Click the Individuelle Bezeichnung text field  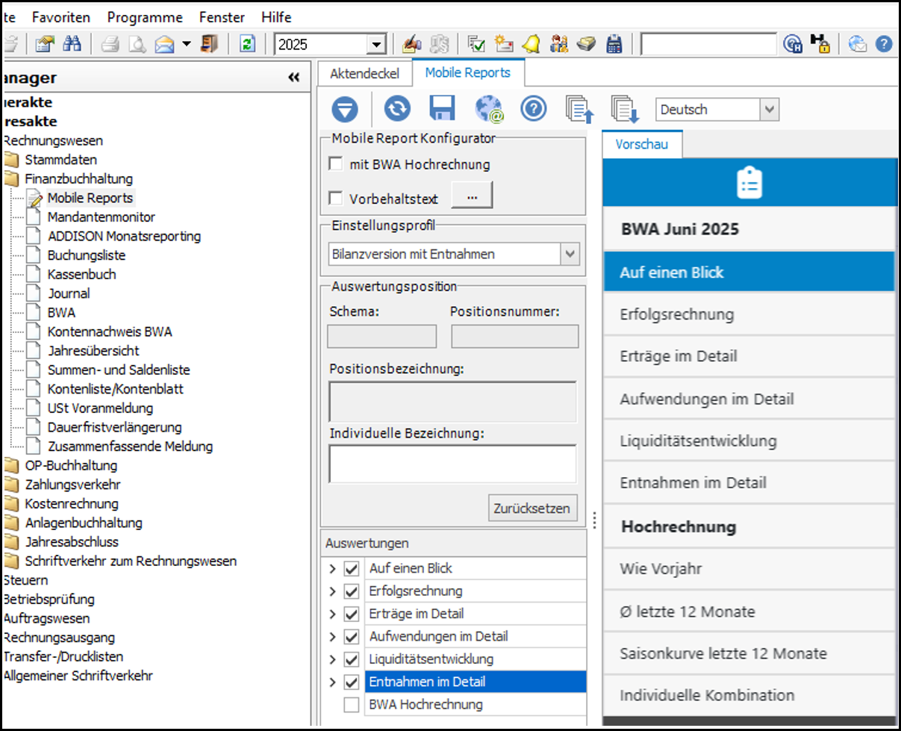452,464
